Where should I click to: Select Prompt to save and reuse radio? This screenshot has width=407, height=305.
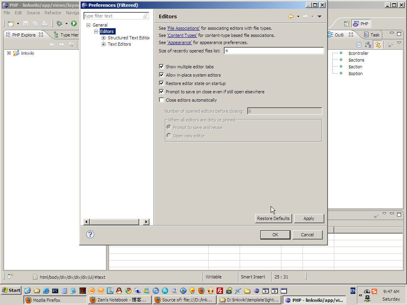pyautogui.click(x=169, y=127)
